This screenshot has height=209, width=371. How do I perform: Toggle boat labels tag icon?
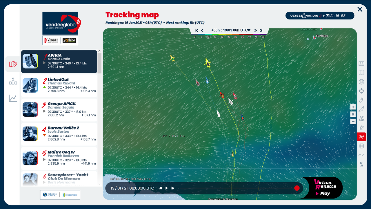(361, 100)
